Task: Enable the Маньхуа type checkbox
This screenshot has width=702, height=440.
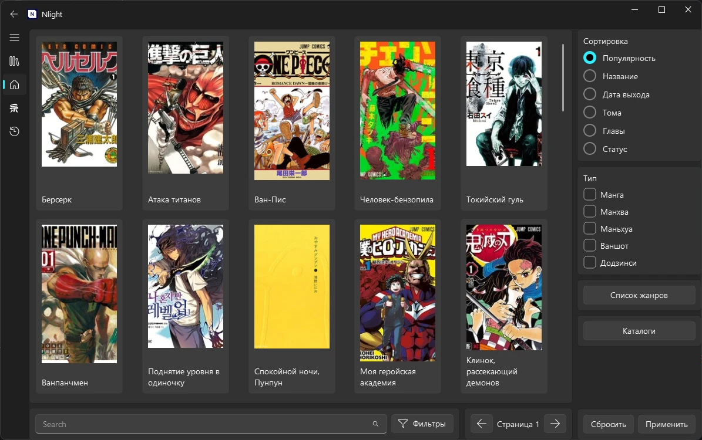Action: pos(590,228)
